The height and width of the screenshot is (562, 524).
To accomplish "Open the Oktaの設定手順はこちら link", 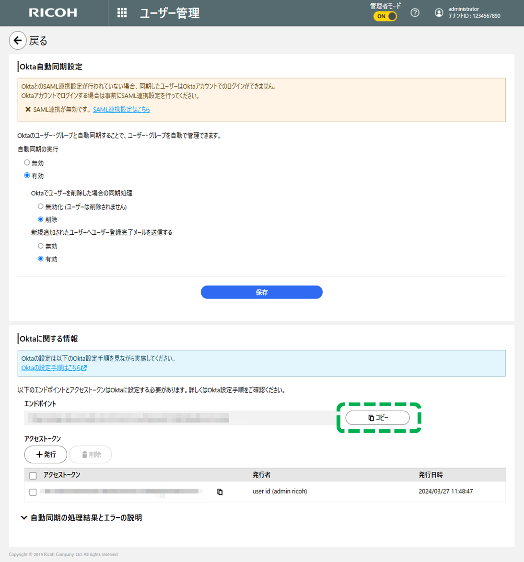I will (x=54, y=368).
